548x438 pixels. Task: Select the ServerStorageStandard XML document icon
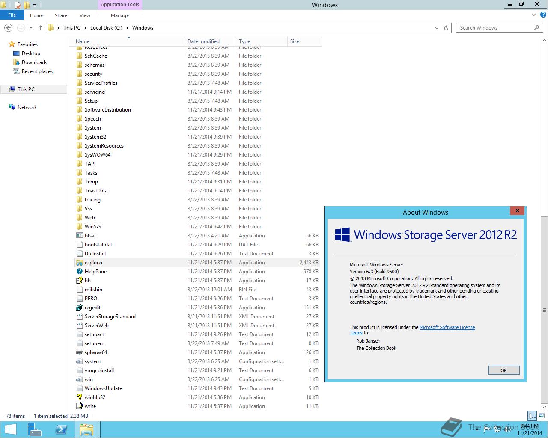click(79, 317)
